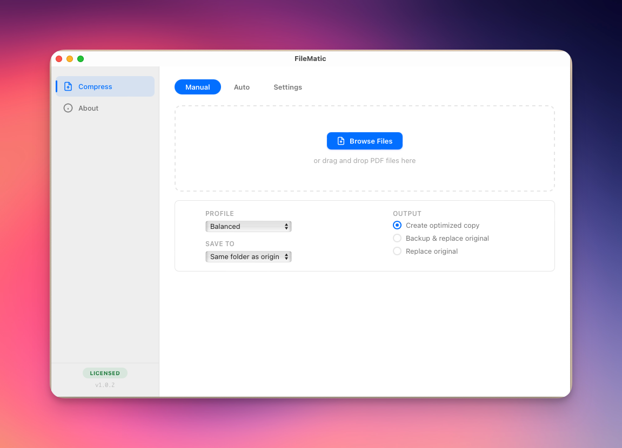Viewport: 622px width, 448px height.
Task: Click the About info icon in sidebar
Action: pos(68,108)
